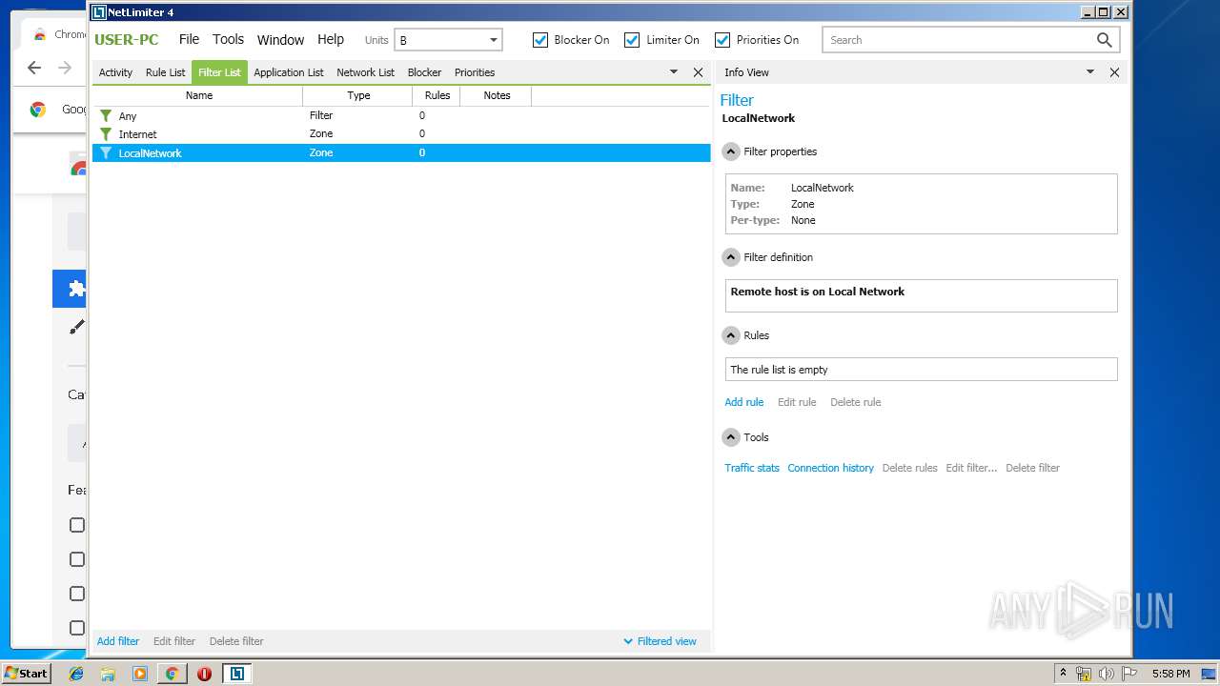1220x686 pixels.
Task: Switch to the Network List tab
Action: 365,72
